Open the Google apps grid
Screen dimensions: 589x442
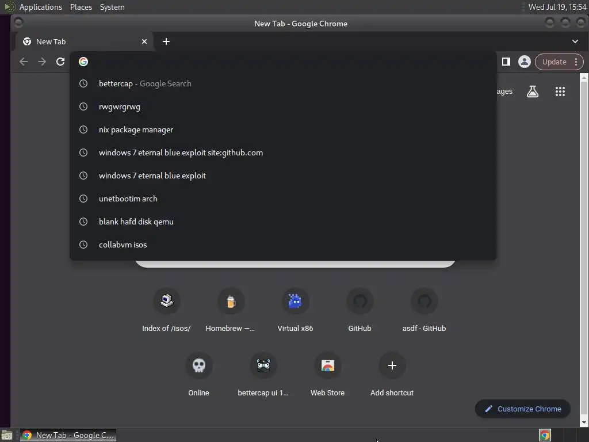(x=560, y=92)
